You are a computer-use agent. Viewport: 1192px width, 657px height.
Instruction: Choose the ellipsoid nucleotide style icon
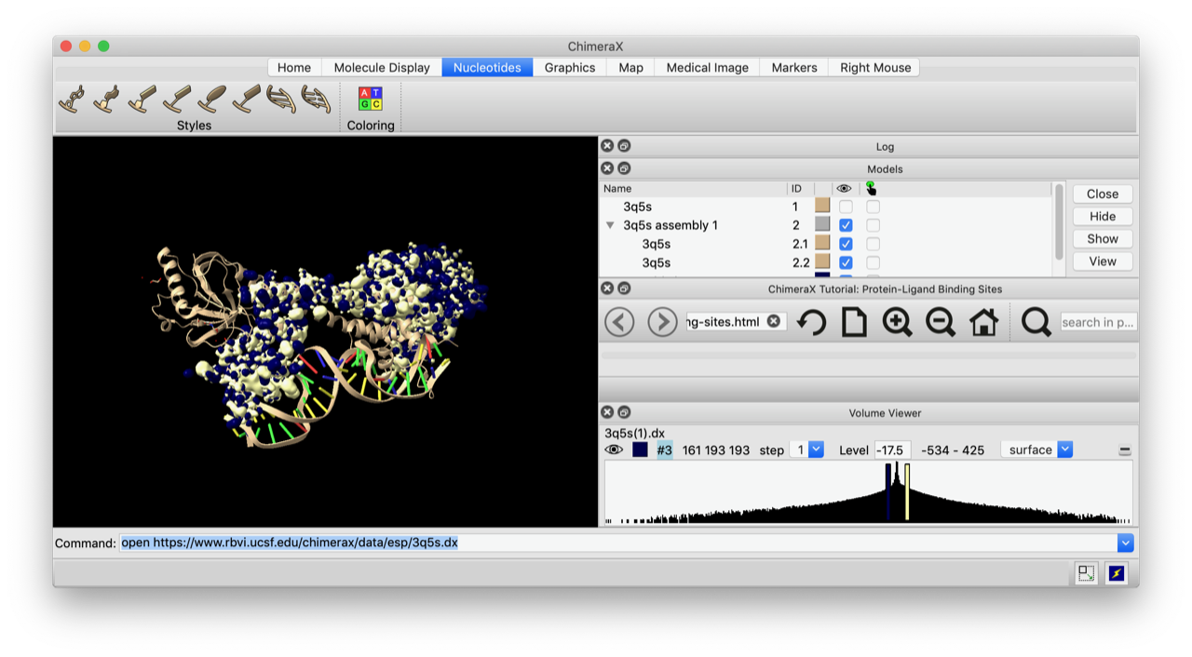coord(211,99)
